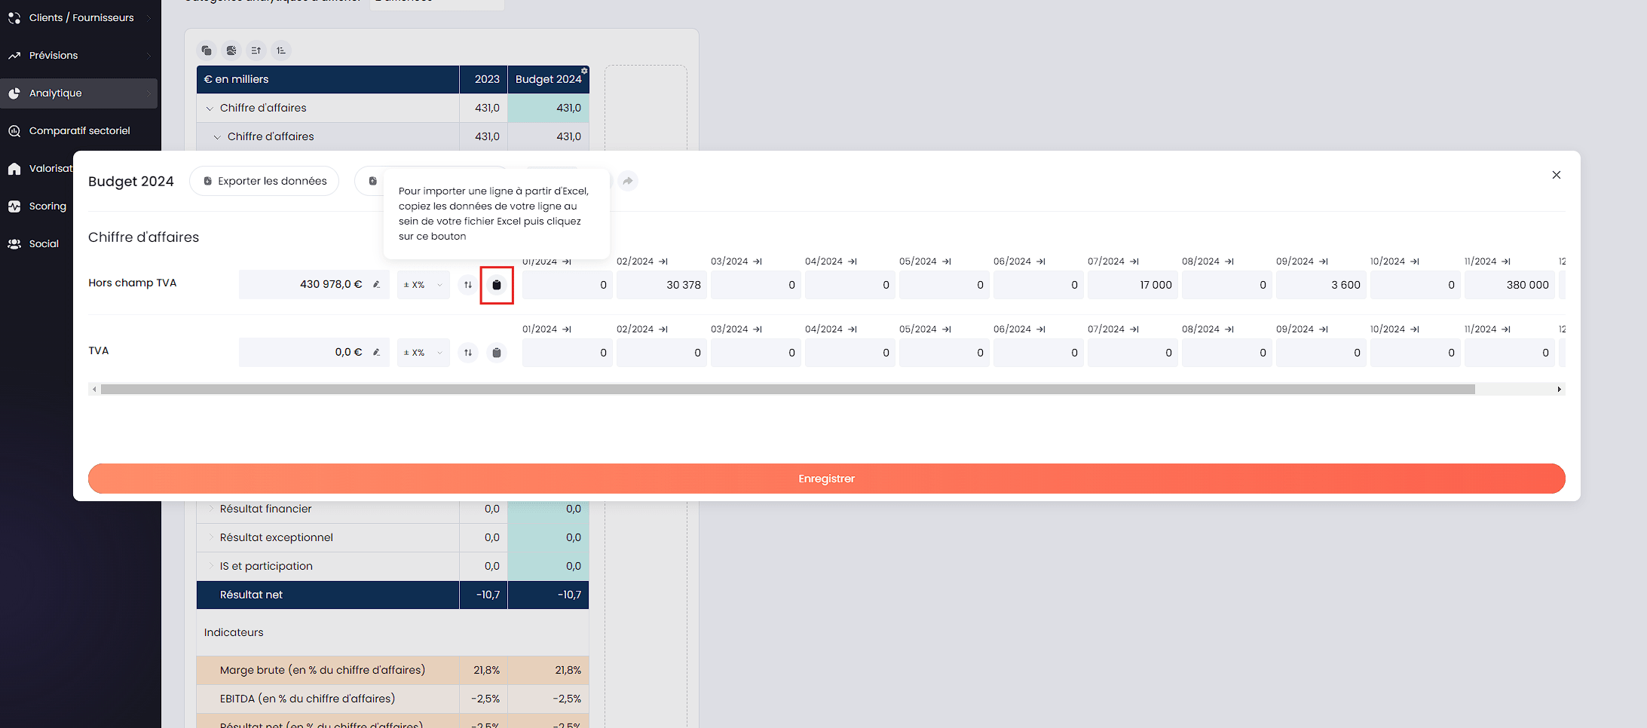This screenshot has width=1647, height=728.
Task: Click Hors champ TVA total field 430 978,0 €
Action: pos(314,285)
